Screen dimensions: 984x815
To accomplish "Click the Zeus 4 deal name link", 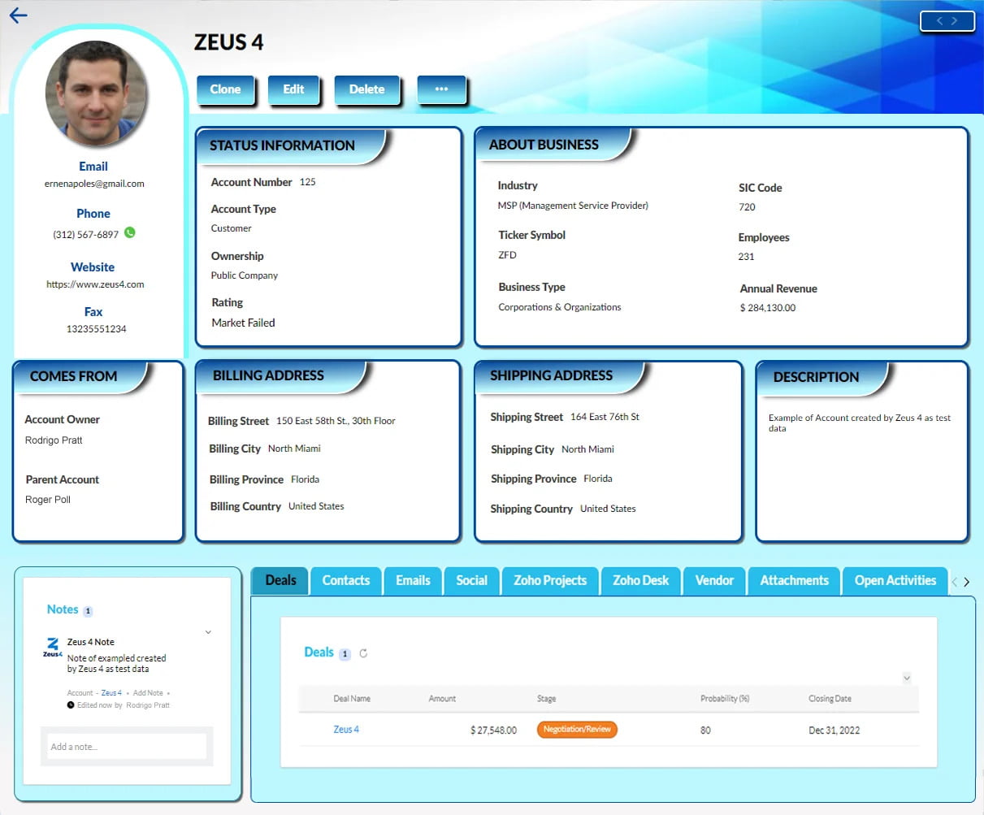I will [346, 730].
